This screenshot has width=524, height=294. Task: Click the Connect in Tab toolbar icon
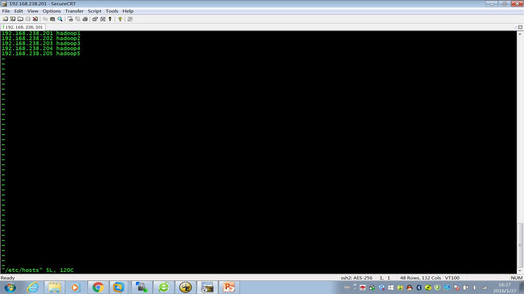click(x=20, y=19)
